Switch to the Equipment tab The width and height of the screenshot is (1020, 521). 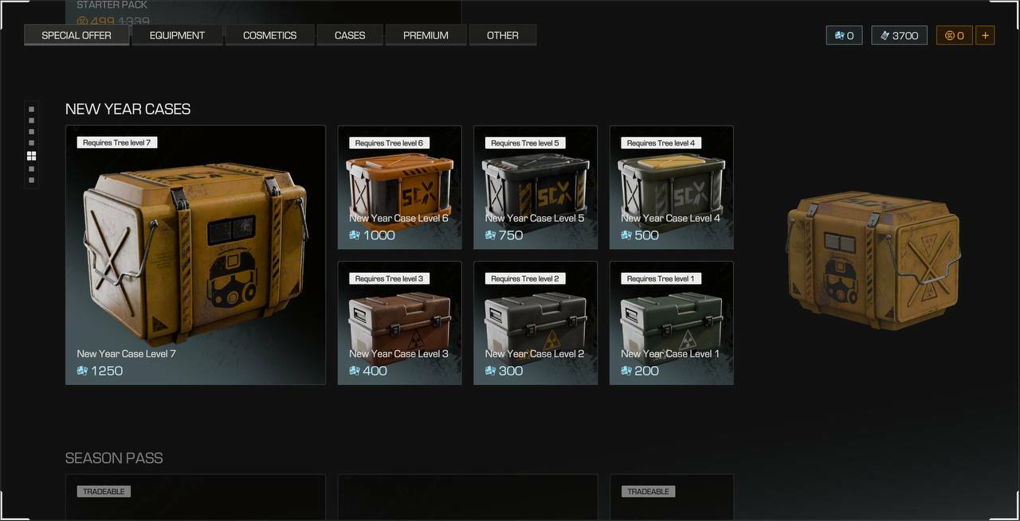(177, 35)
